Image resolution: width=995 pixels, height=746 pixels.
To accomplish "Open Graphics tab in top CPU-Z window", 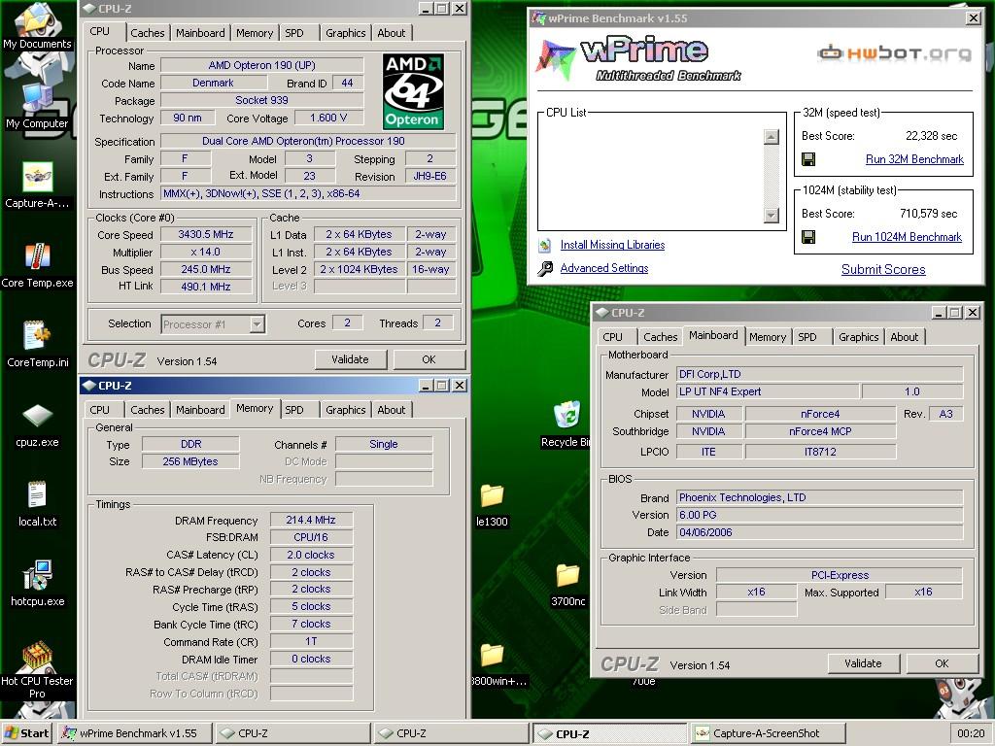I will (x=346, y=33).
